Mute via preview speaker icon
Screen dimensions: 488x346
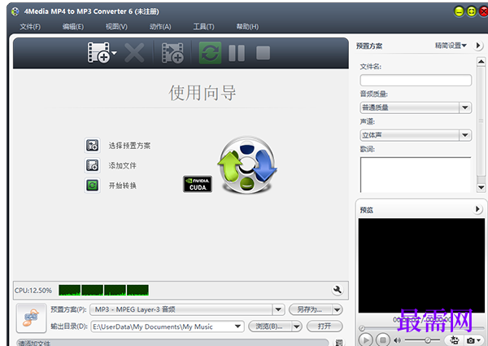tap(397, 340)
